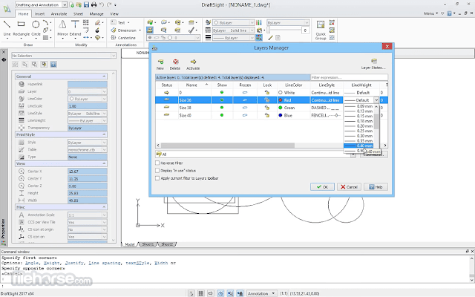The width and height of the screenshot is (475, 297).
Task: Create a New layer in Layers Manager
Action: [x=160, y=65]
